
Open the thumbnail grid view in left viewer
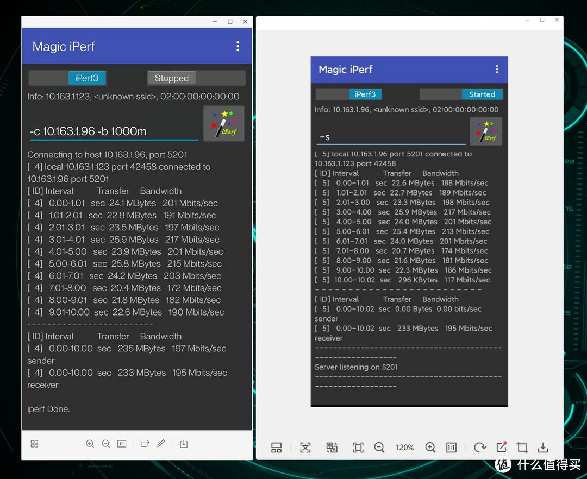pyautogui.click(x=34, y=444)
